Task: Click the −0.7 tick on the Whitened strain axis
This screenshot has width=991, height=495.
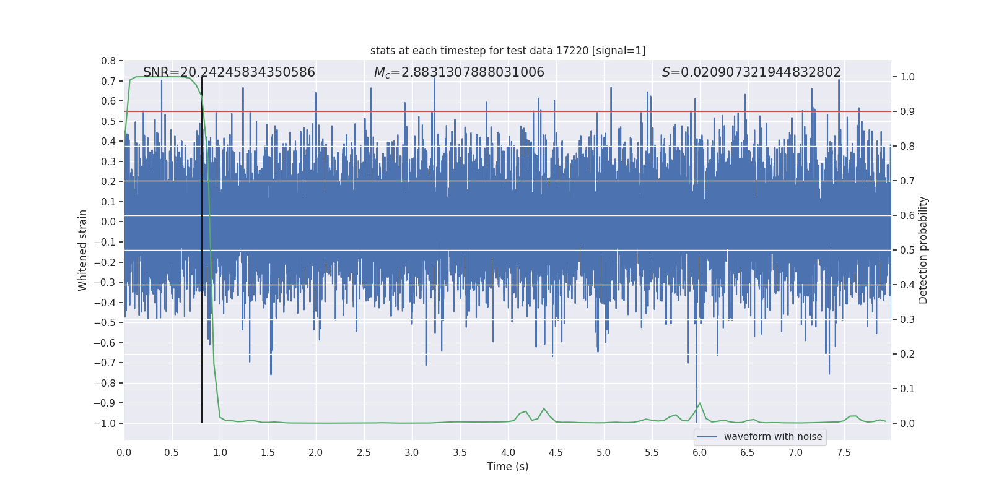Action: [105, 363]
